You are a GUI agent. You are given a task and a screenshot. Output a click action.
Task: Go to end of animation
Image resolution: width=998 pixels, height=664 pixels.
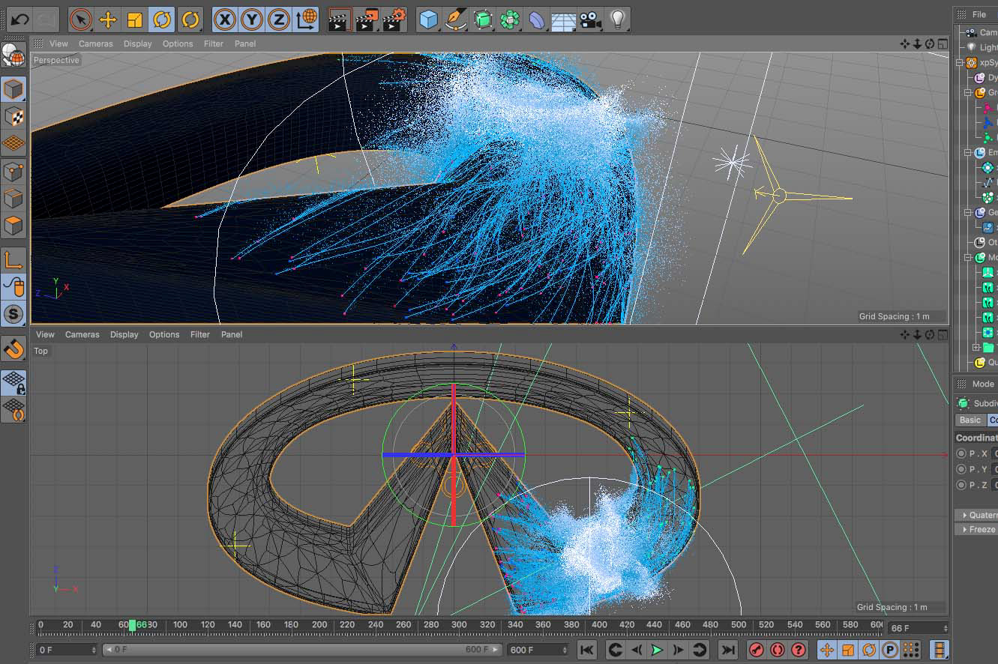(x=727, y=650)
